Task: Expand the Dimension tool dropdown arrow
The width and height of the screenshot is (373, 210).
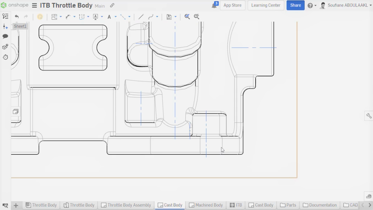Action: click(x=74, y=17)
